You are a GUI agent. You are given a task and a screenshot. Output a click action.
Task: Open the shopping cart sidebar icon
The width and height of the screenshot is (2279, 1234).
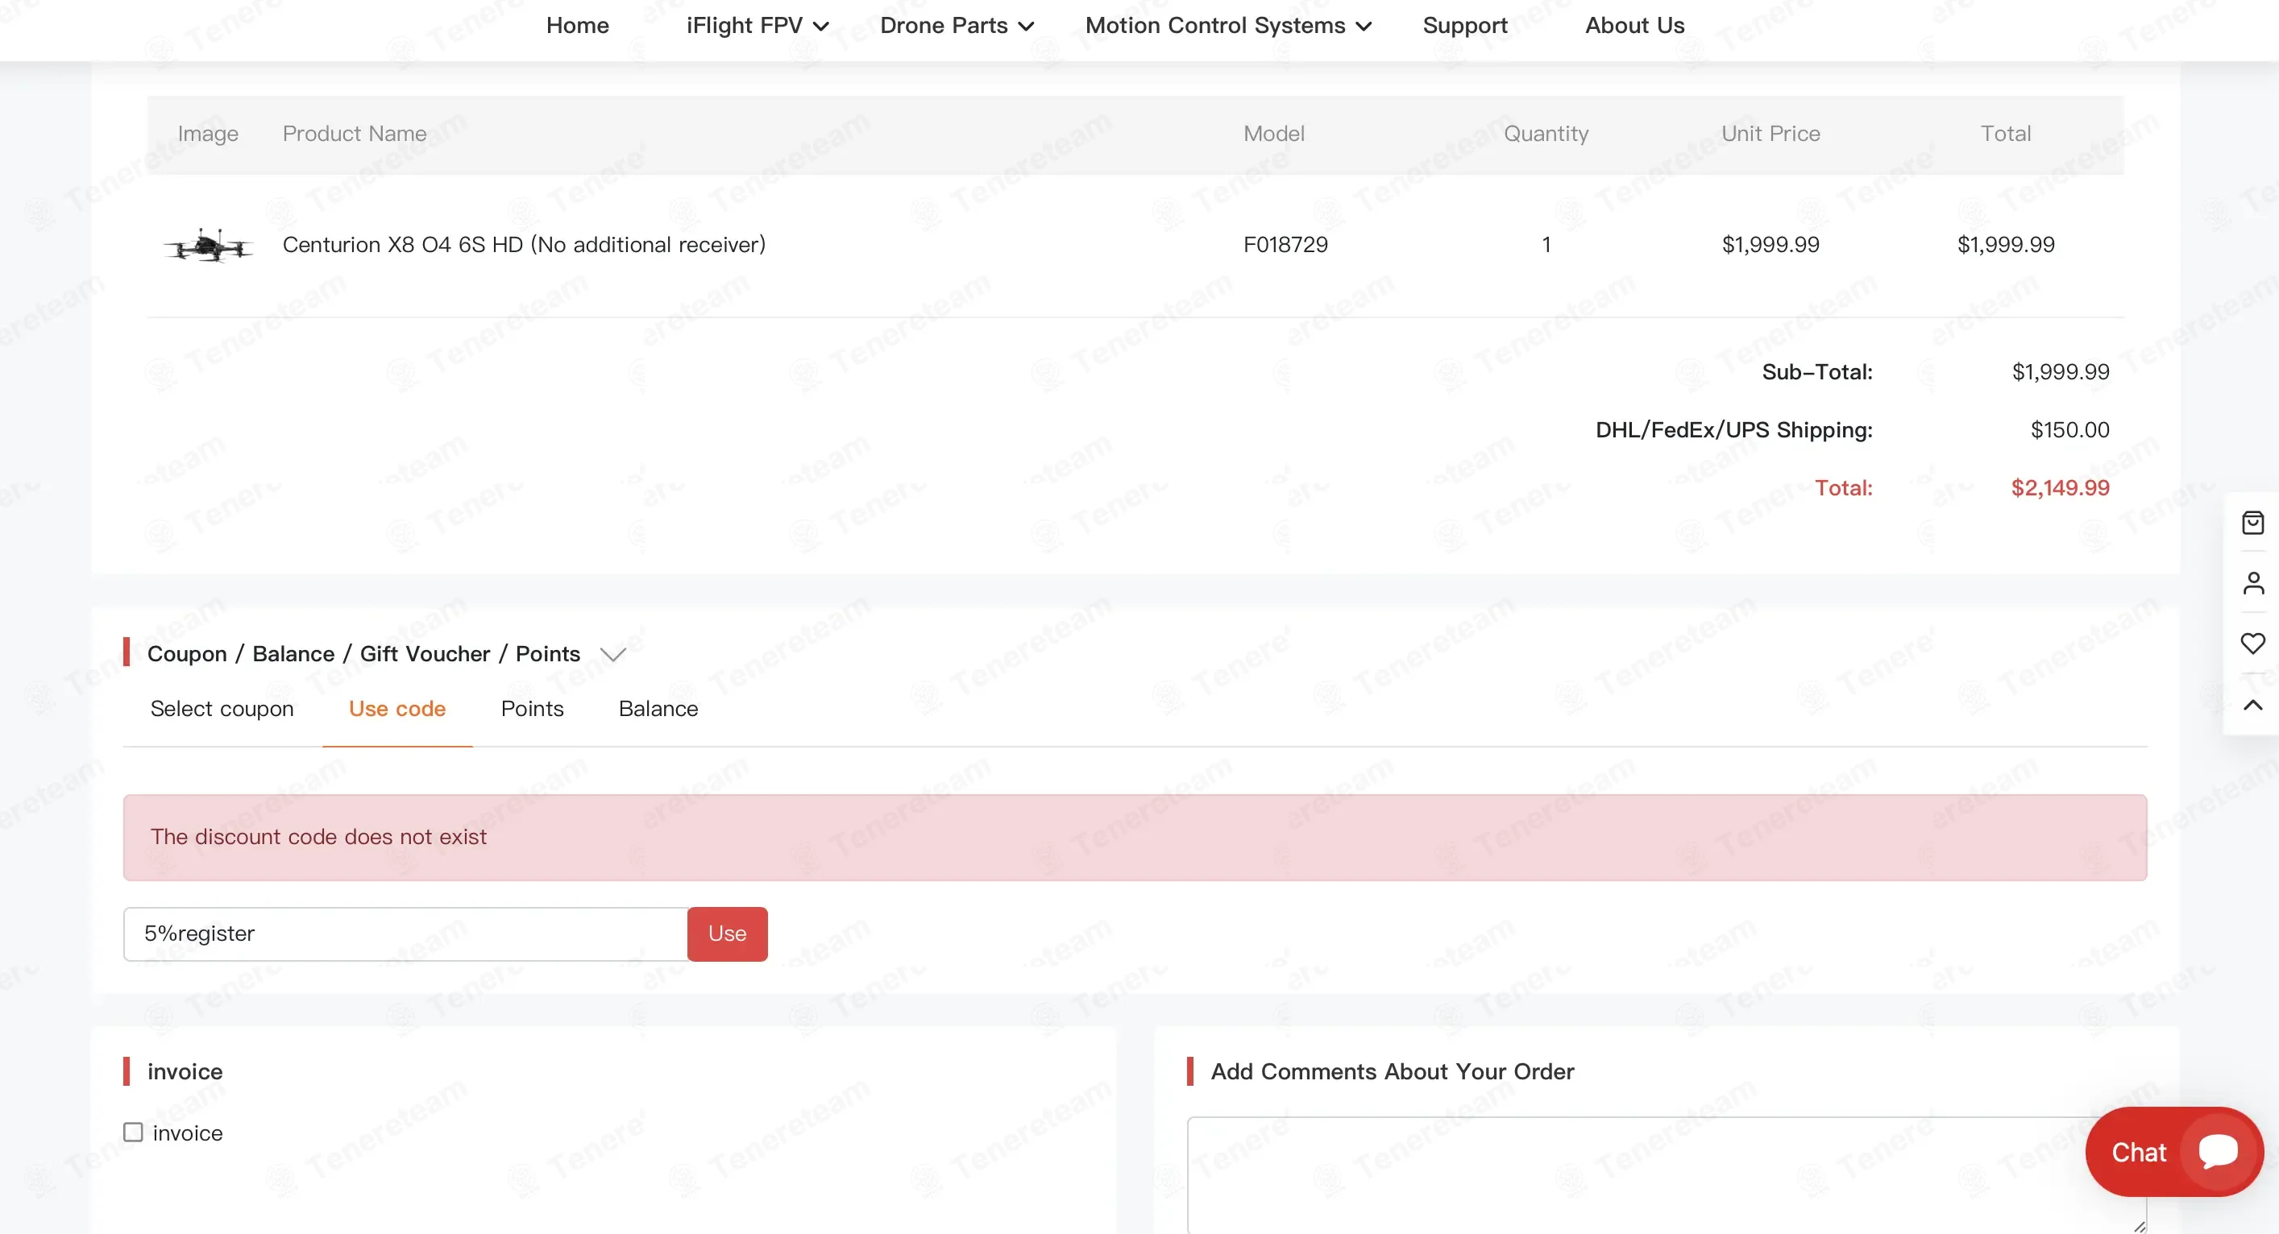click(x=2252, y=523)
